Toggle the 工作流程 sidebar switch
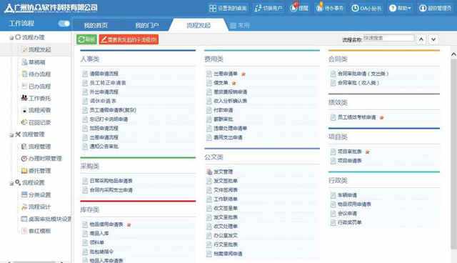 (64, 24)
